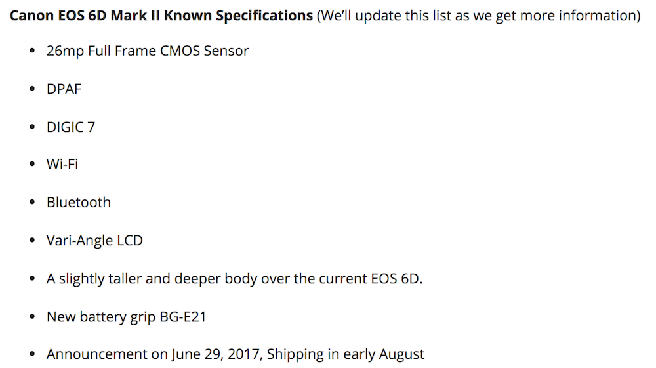The height and width of the screenshot is (368, 656).
Task: Click the parenthetical 'We'll update this list' note
Action: [478, 16]
